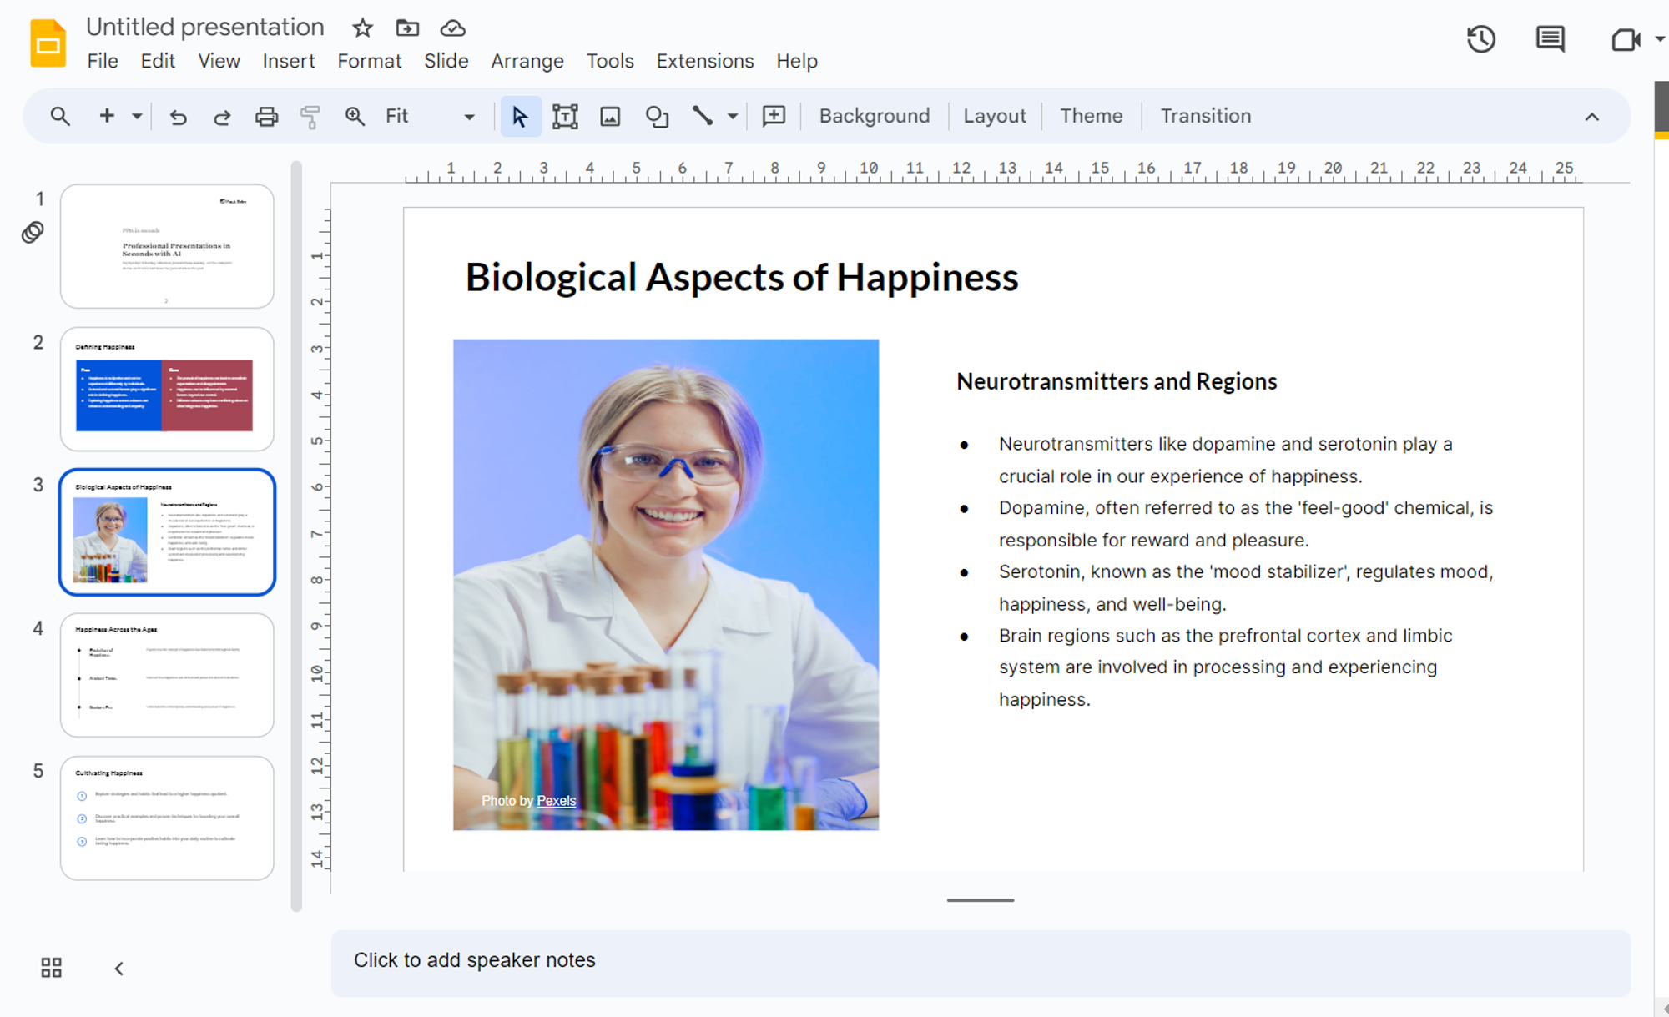Select slide 3 Biological Aspects thumbnail
Viewport: 1669px width, 1017px height.
tap(167, 532)
